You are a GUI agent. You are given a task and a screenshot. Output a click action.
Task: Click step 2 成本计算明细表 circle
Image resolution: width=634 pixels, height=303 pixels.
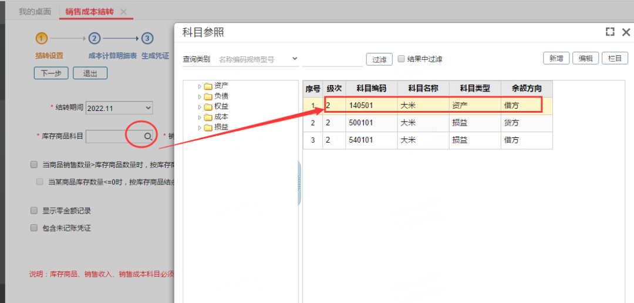(x=95, y=39)
